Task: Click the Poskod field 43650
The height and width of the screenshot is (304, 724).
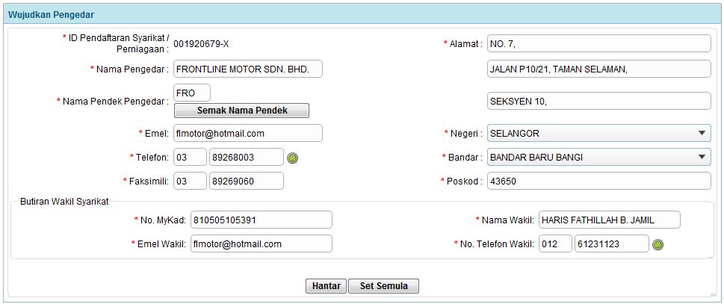Action: click(x=599, y=182)
